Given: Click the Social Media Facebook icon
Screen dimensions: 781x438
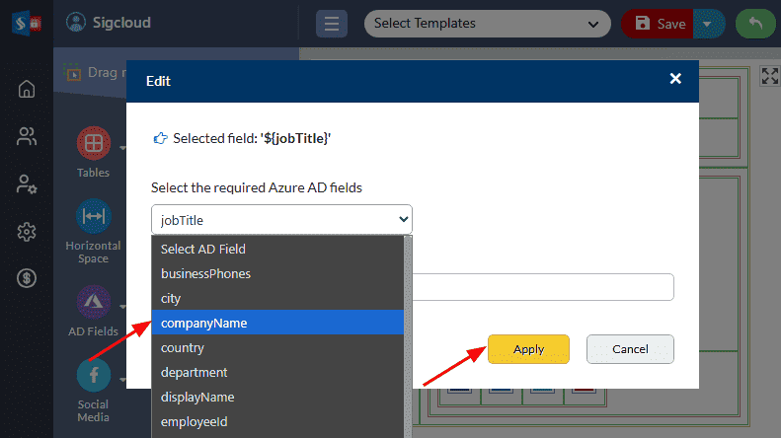Looking at the screenshot, I should click(94, 376).
